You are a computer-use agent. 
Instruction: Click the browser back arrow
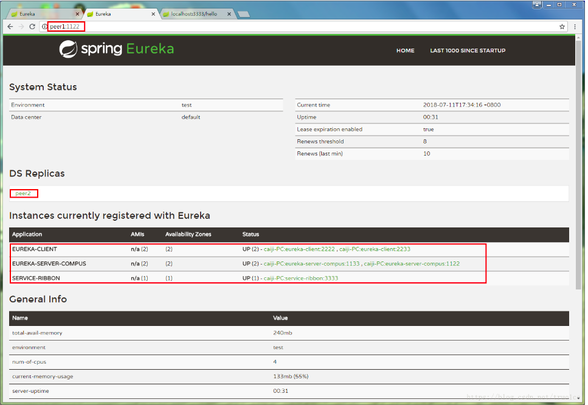pos(10,27)
